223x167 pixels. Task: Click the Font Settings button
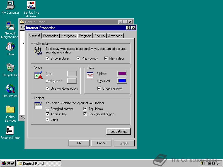click(118, 131)
